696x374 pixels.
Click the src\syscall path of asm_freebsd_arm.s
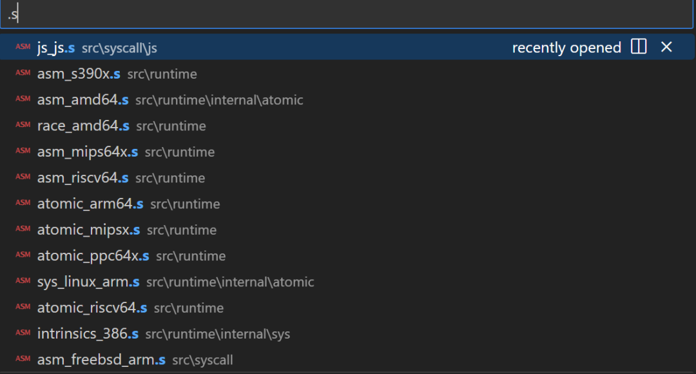click(202, 360)
